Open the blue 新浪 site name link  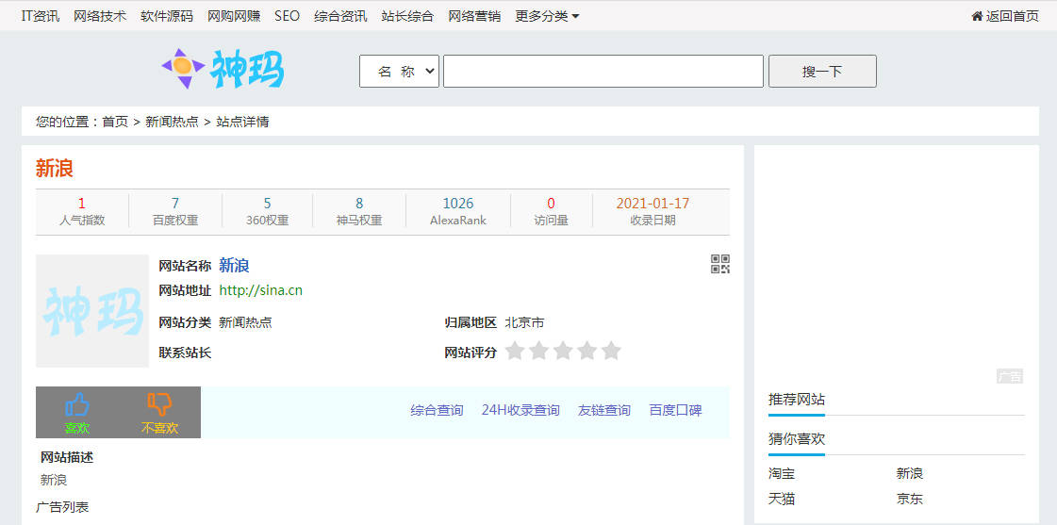click(x=234, y=266)
